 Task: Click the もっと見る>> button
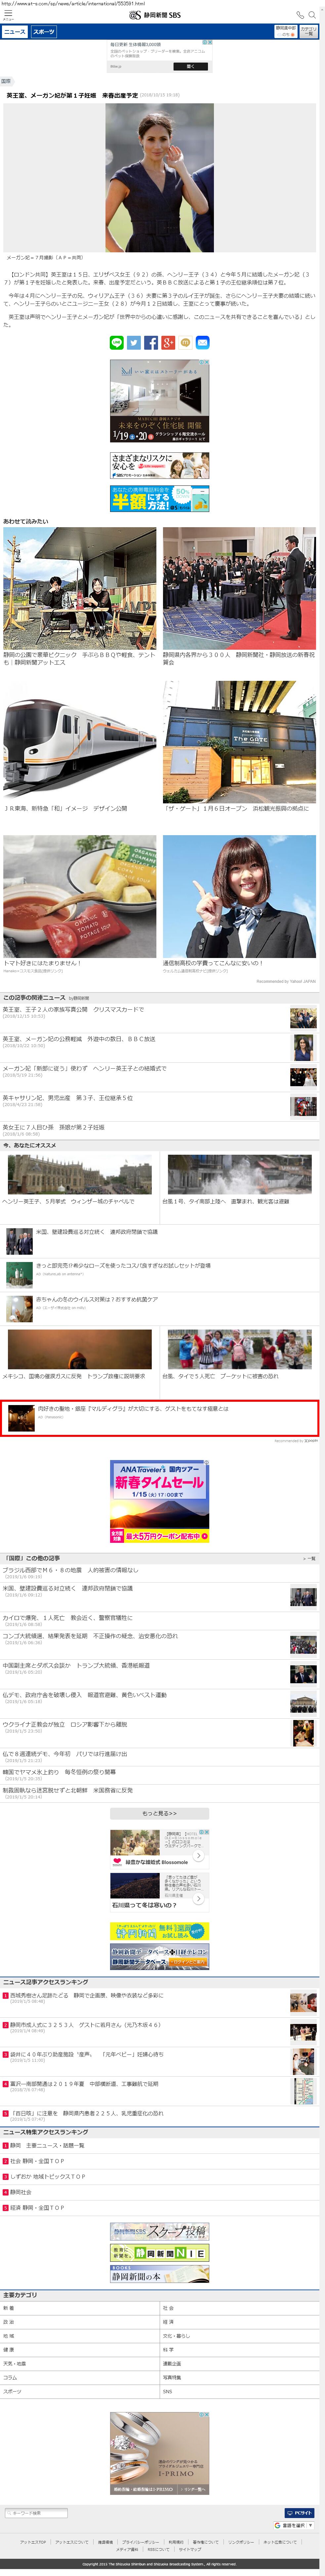click(159, 1813)
